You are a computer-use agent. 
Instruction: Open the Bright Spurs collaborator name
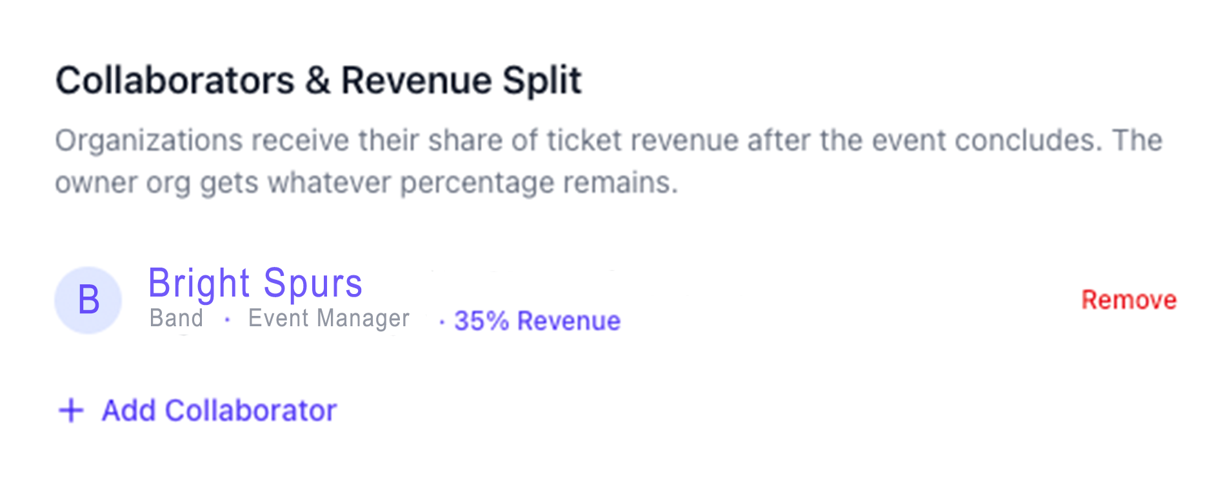pyautogui.click(x=255, y=283)
